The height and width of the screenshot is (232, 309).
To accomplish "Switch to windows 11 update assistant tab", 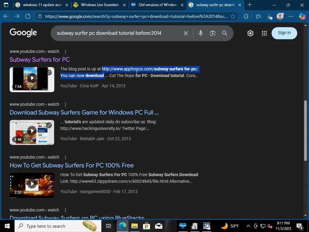I will coord(42,5).
